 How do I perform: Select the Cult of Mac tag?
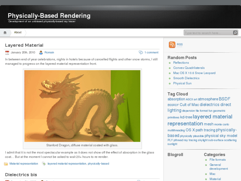click(189, 105)
